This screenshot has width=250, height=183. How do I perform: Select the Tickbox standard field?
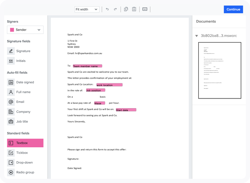[x=21, y=153]
